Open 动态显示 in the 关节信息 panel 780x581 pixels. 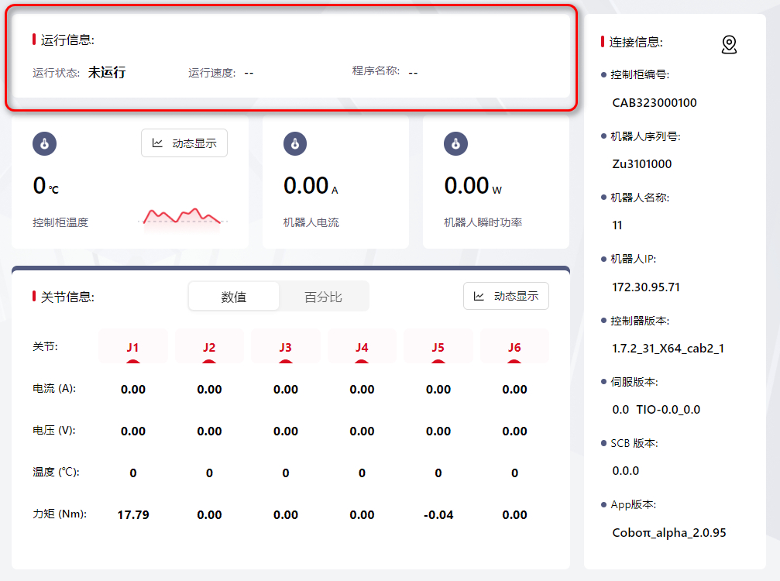pyautogui.click(x=506, y=296)
